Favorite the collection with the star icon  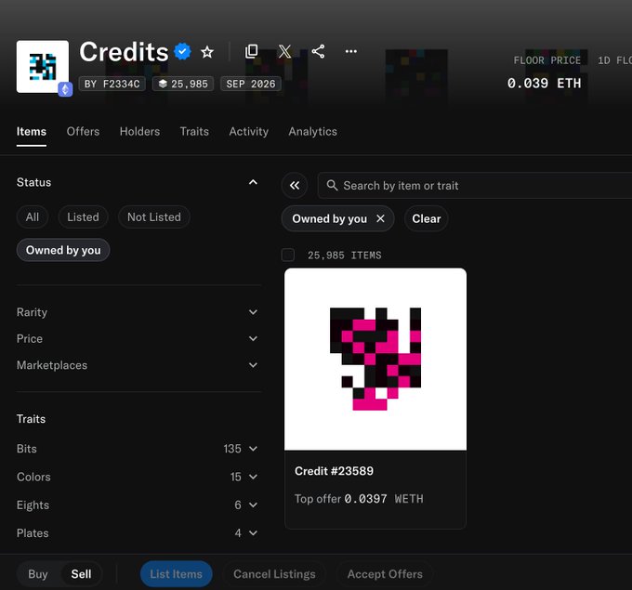pos(207,52)
